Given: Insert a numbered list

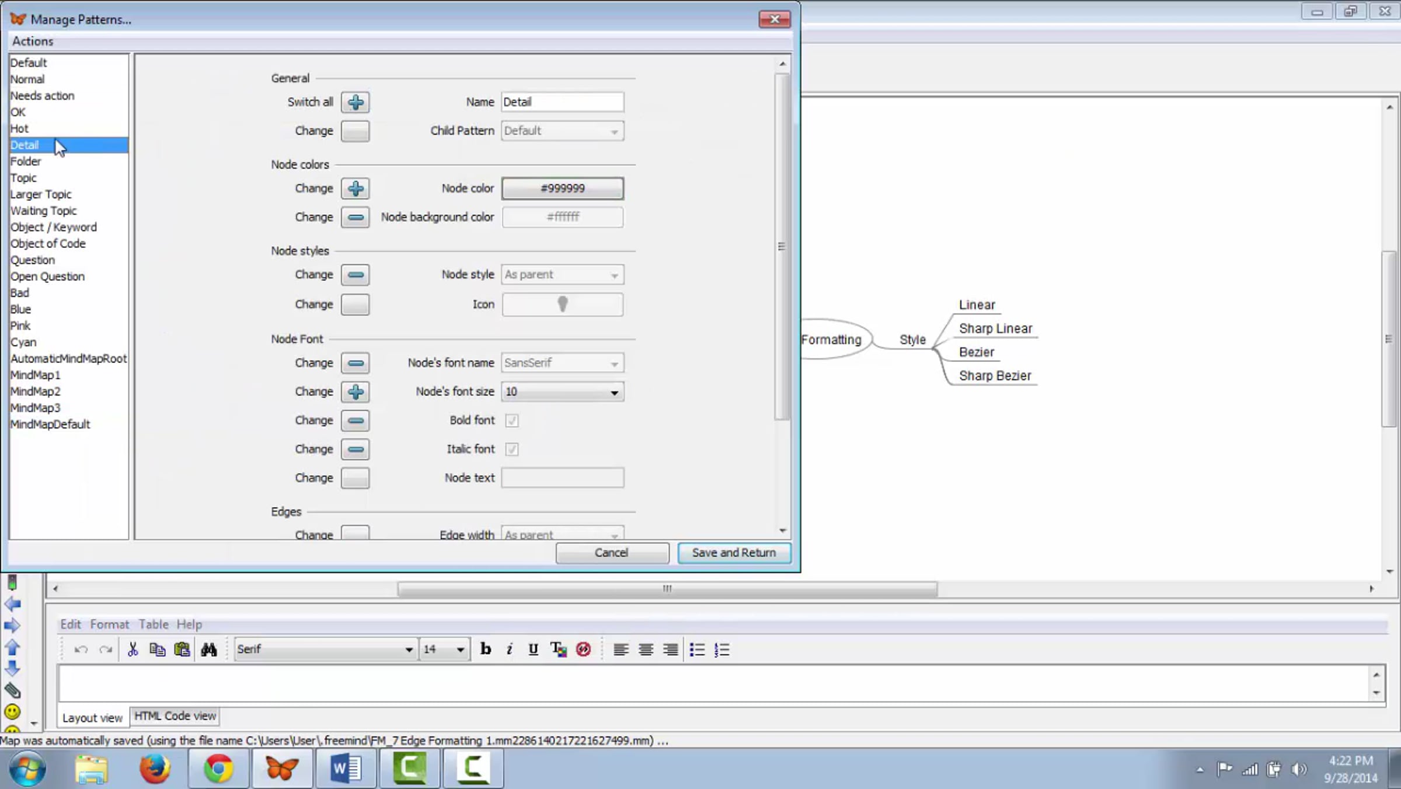Looking at the screenshot, I should (x=722, y=650).
